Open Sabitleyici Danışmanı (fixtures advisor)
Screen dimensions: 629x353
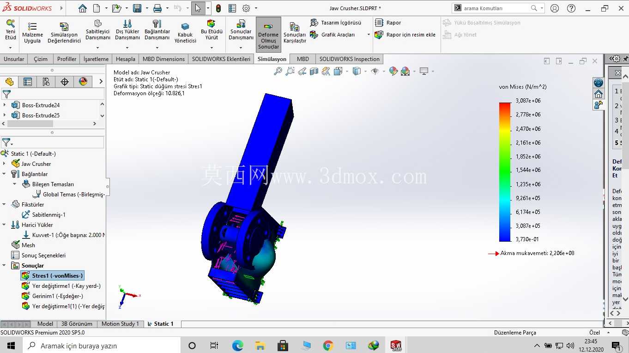pos(98,30)
